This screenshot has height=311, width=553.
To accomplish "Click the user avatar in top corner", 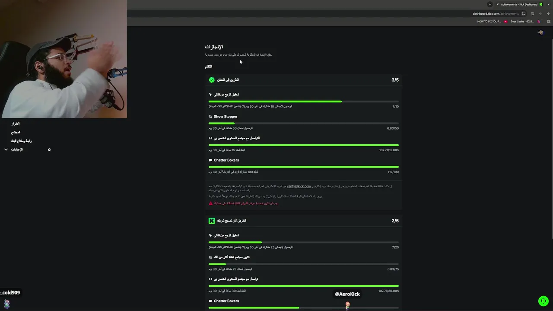I will pos(540,32).
